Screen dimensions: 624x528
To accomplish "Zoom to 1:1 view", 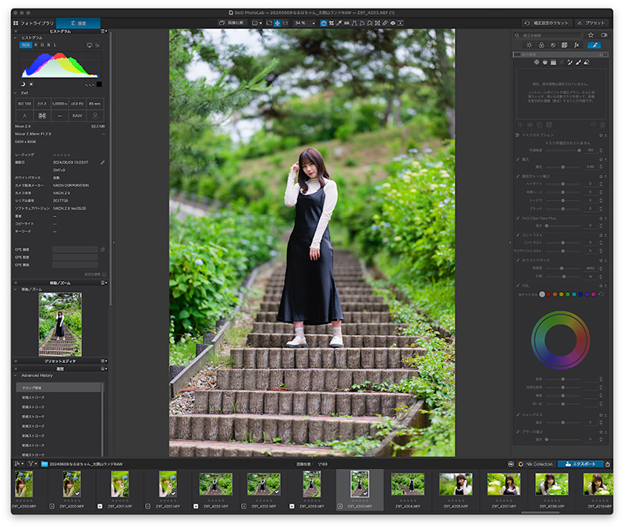I will pyautogui.click(x=285, y=23).
